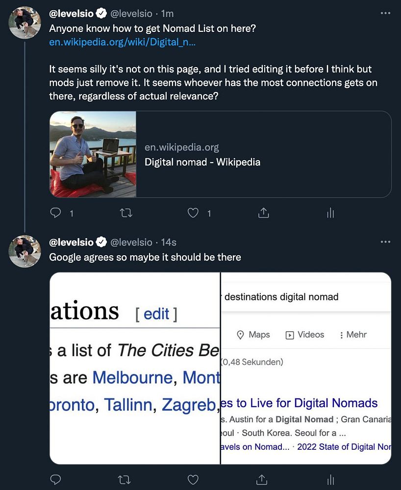Click the @levelsio display name on first tweet
Screen dimensions: 401x490
click(x=72, y=14)
